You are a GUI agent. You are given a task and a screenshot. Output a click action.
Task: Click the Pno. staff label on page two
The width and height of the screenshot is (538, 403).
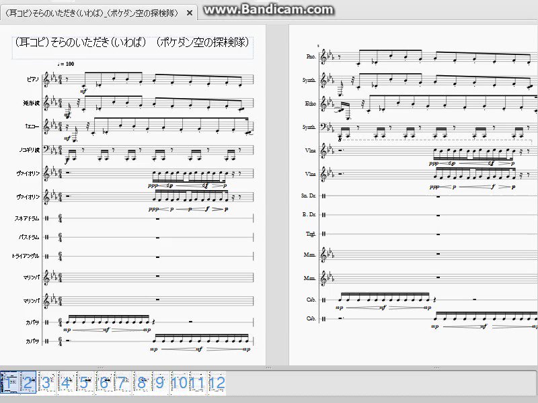pyautogui.click(x=311, y=56)
